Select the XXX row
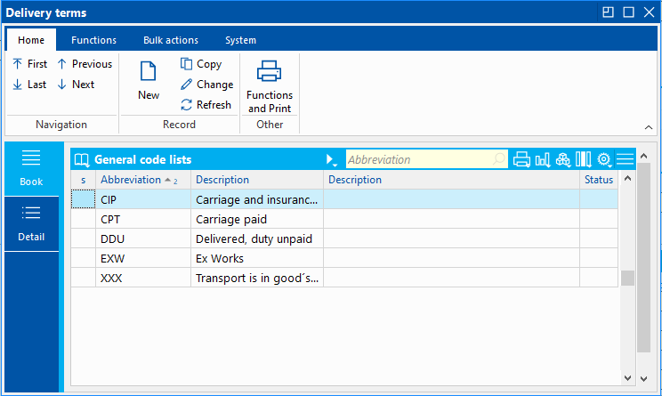 click(x=344, y=278)
